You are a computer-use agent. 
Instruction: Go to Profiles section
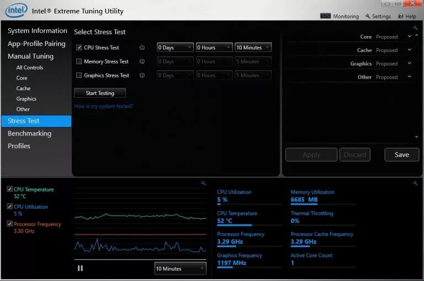(x=19, y=146)
